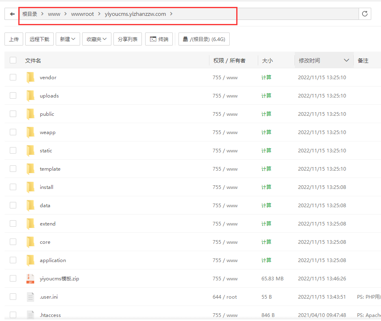Click the 上传 upload button
This screenshot has width=381, height=321.
[14, 39]
